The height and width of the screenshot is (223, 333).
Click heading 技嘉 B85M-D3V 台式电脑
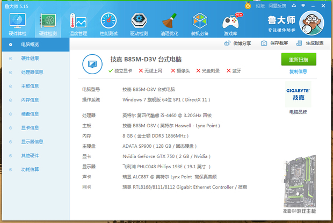click(x=146, y=60)
